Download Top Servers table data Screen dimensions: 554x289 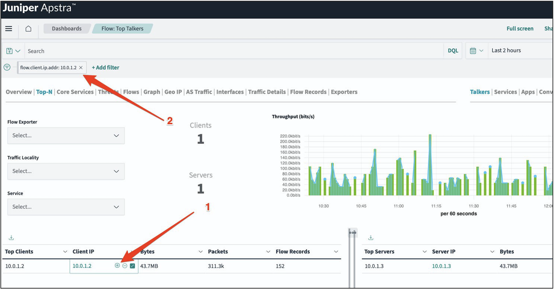pos(370,238)
